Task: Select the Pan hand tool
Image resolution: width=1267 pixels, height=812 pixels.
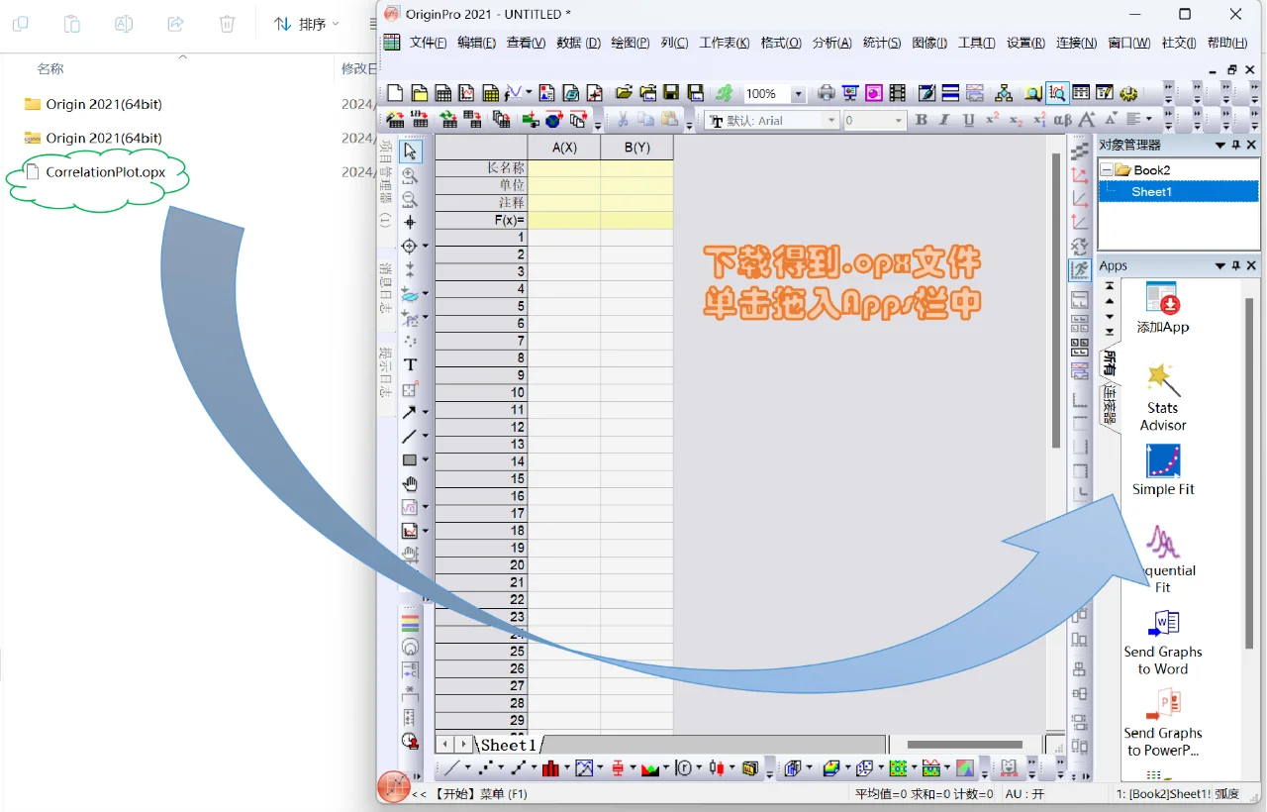Action: click(410, 483)
